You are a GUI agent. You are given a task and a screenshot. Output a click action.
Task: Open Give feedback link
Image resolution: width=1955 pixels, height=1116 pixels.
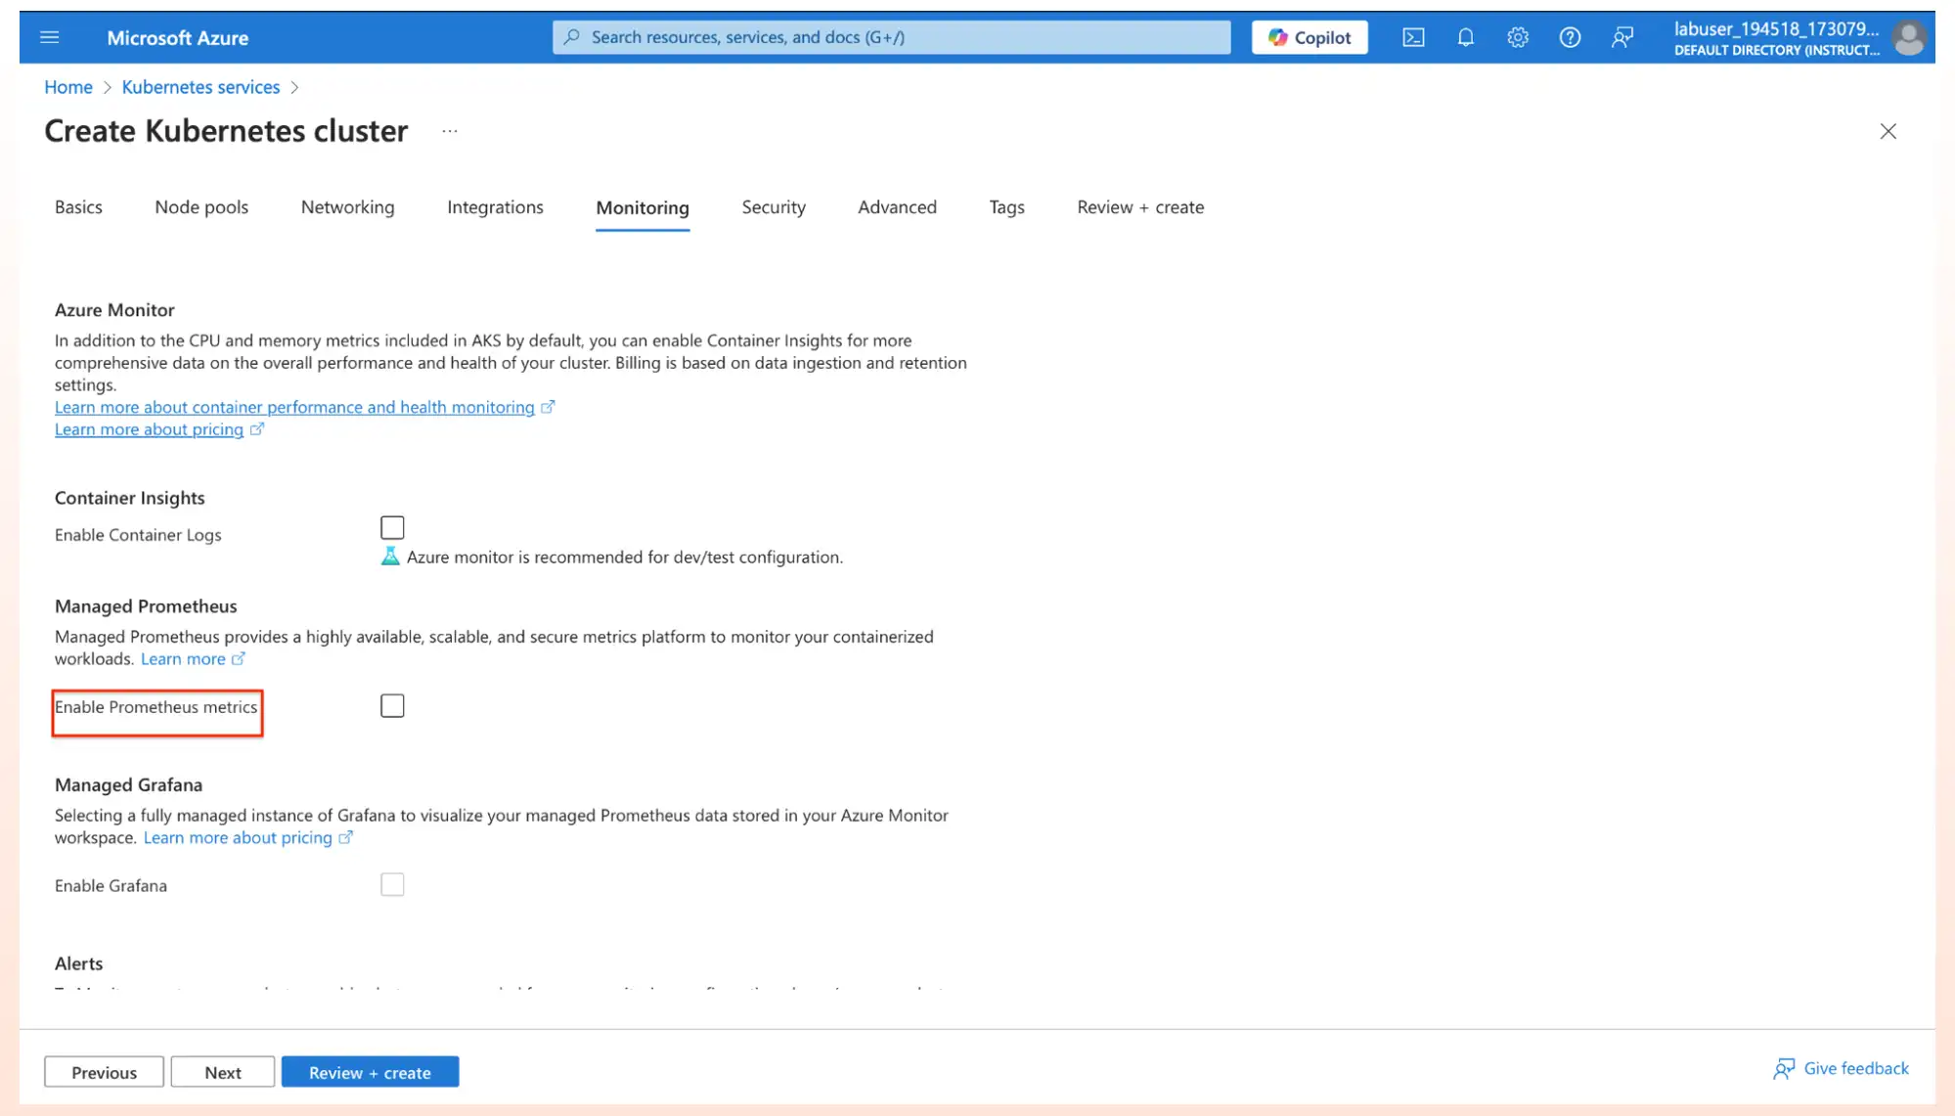[1855, 1069]
